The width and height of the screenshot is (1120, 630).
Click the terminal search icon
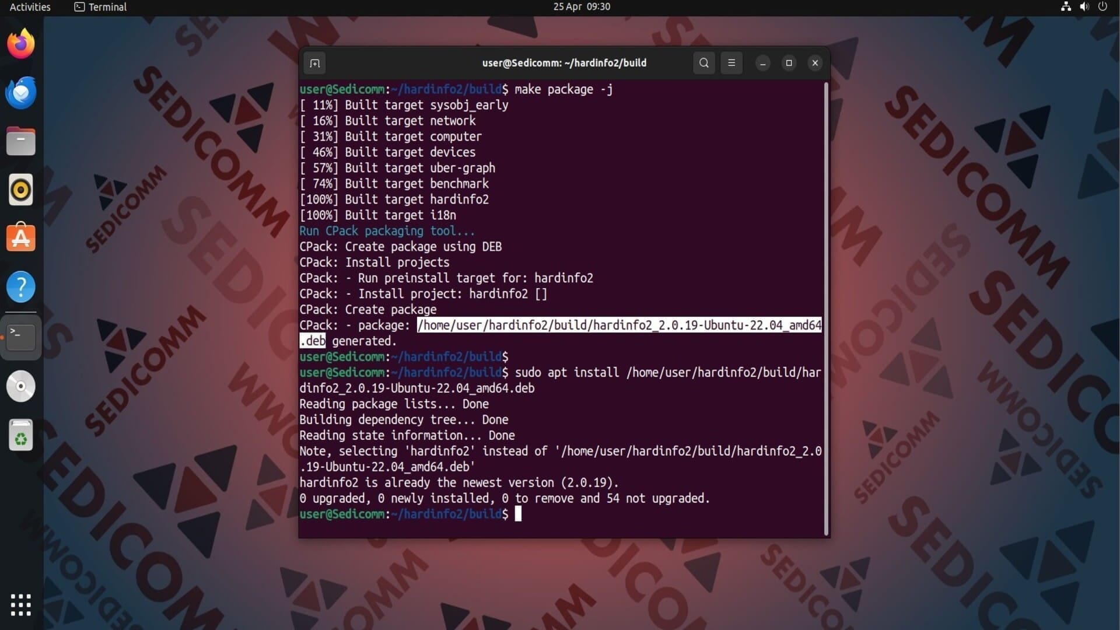(x=704, y=63)
